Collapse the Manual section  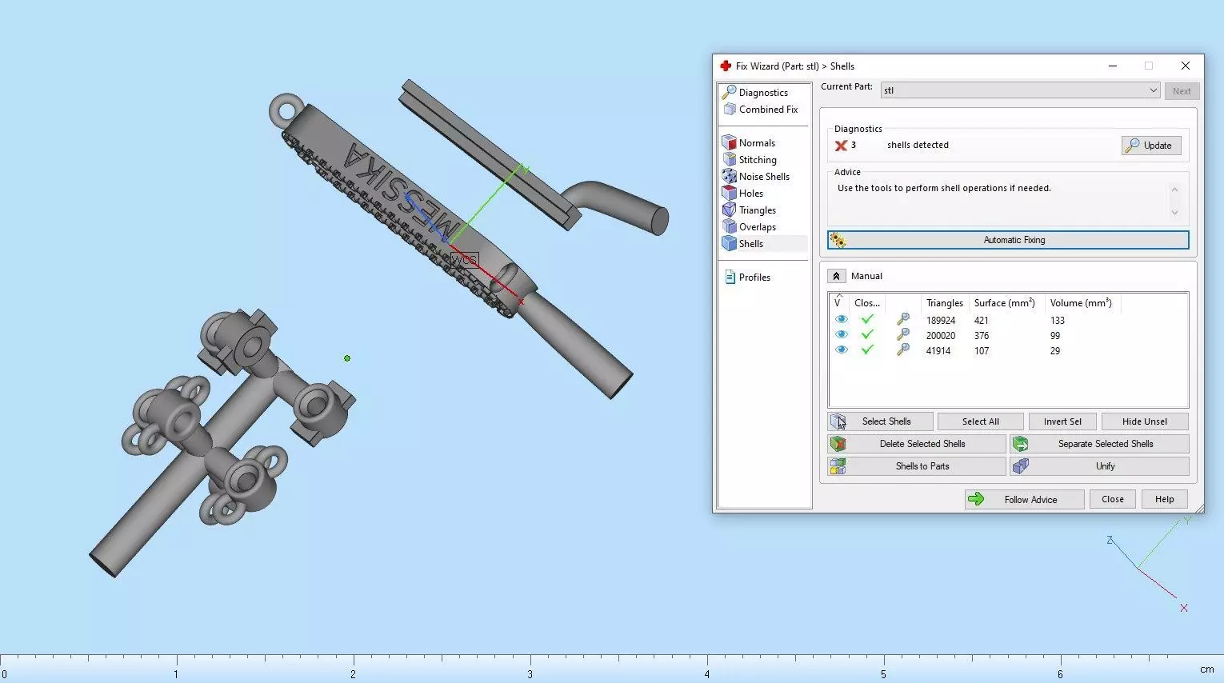click(836, 276)
